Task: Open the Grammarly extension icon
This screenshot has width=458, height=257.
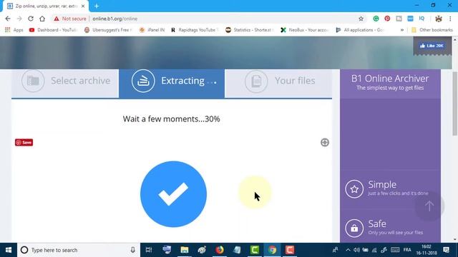Action: pos(376,19)
